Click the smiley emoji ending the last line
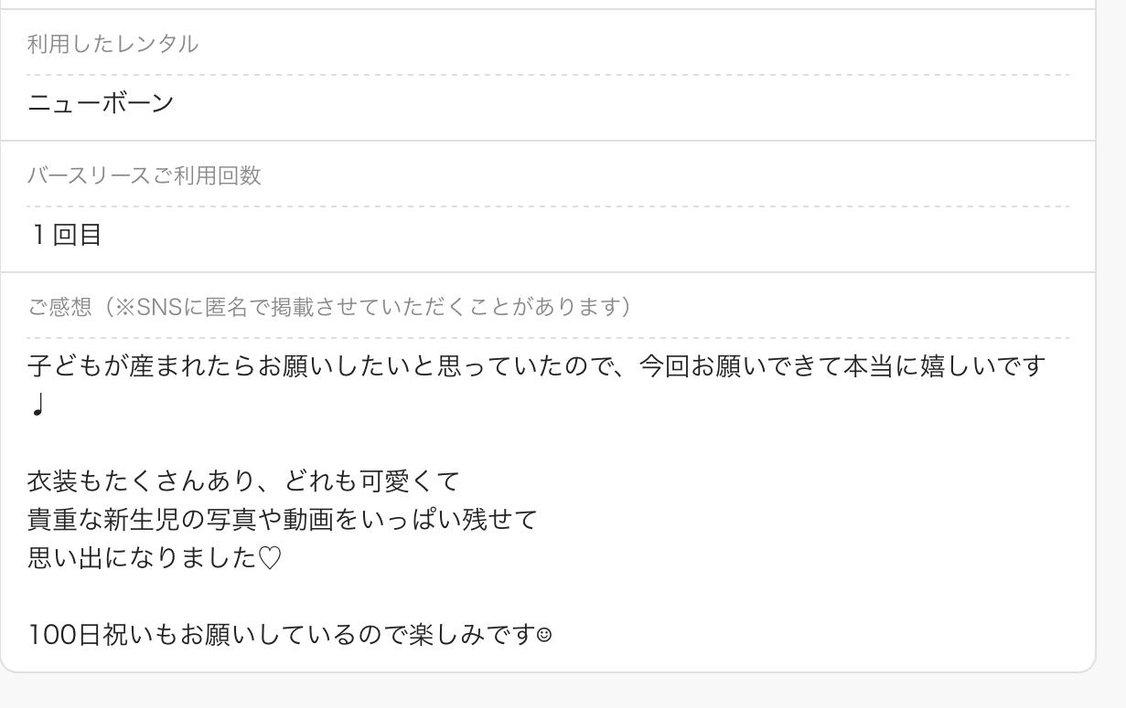Screen dimensions: 1126x708 [x=543, y=632]
